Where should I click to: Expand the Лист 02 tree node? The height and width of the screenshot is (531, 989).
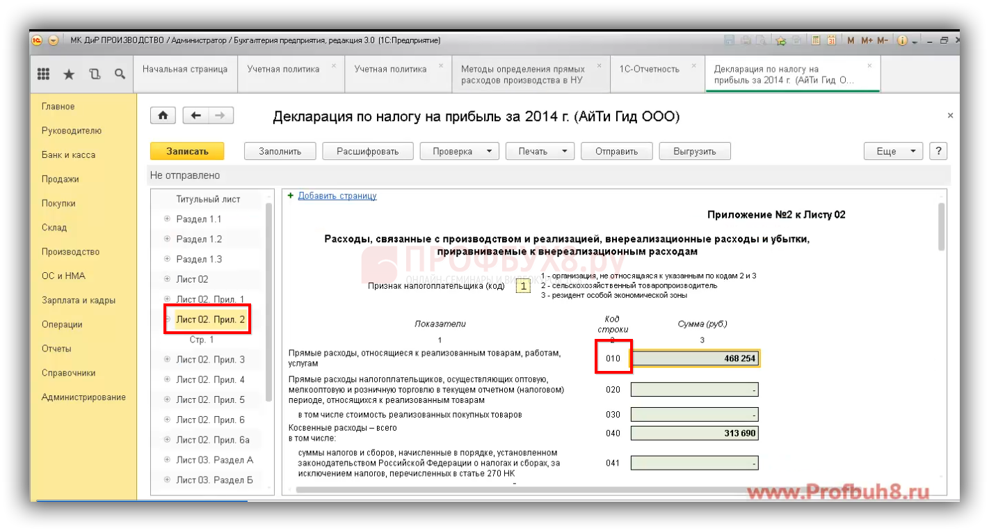tap(167, 279)
